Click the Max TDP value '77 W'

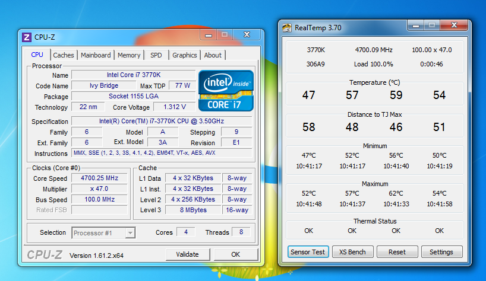182,85
